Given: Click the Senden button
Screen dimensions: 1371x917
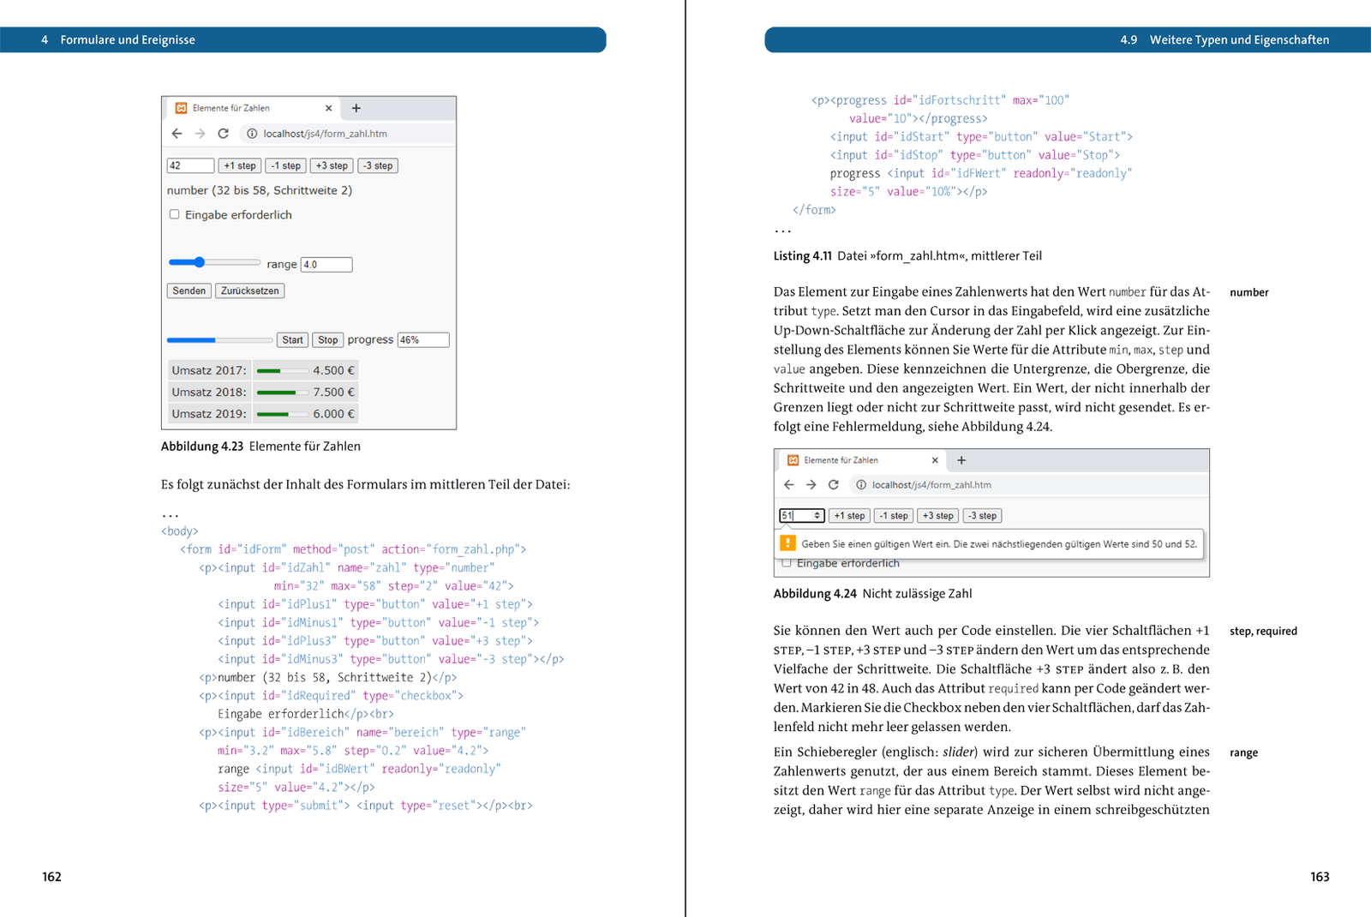Looking at the screenshot, I should 189,291.
